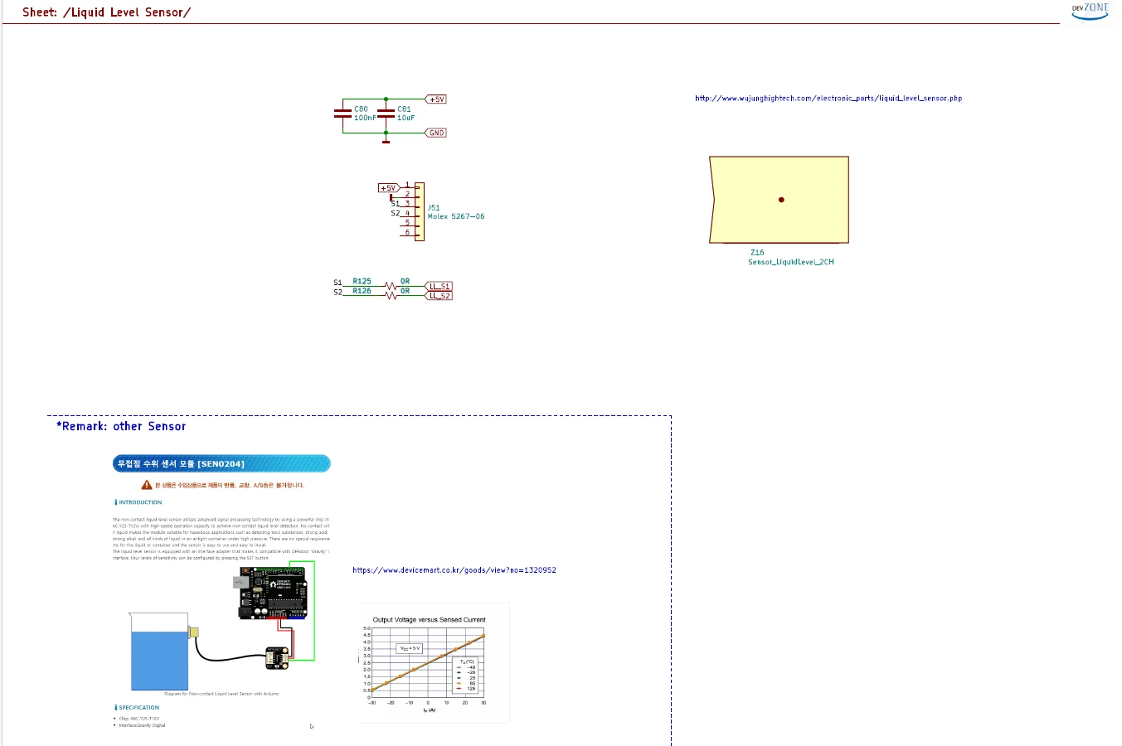Click the DevZone logo
1122x746 pixels.
coord(1090,11)
